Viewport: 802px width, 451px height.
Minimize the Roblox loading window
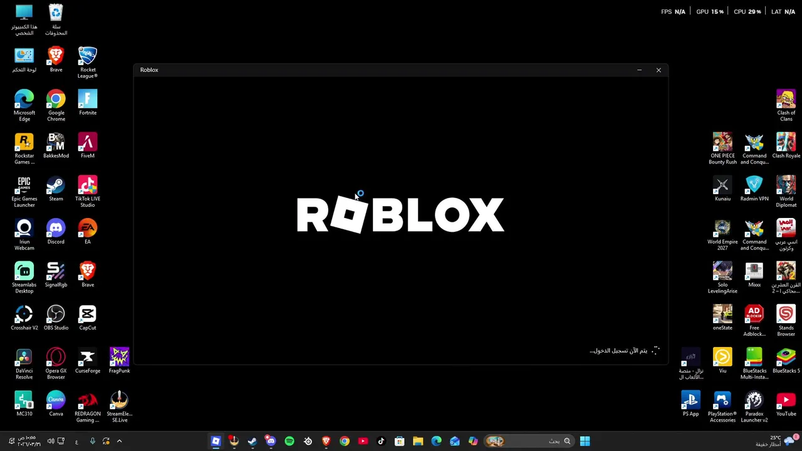639,70
